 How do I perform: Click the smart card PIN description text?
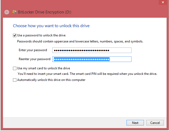[x=87, y=74]
